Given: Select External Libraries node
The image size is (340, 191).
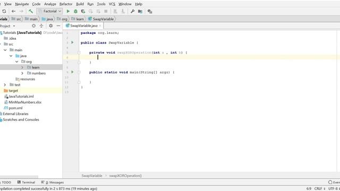Looking at the screenshot, I should [14, 114].
